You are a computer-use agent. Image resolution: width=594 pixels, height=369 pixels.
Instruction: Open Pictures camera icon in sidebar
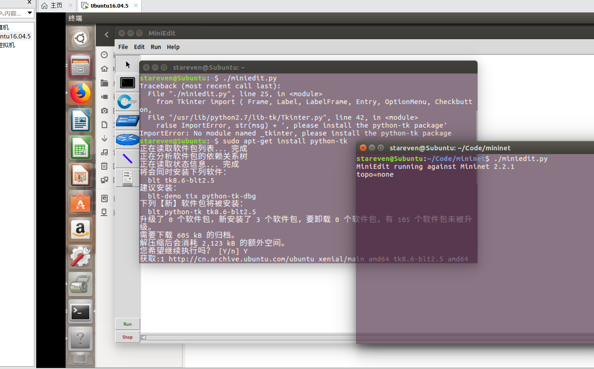104,110
